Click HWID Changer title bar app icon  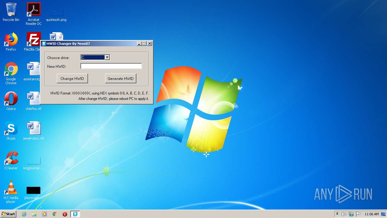click(44, 44)
